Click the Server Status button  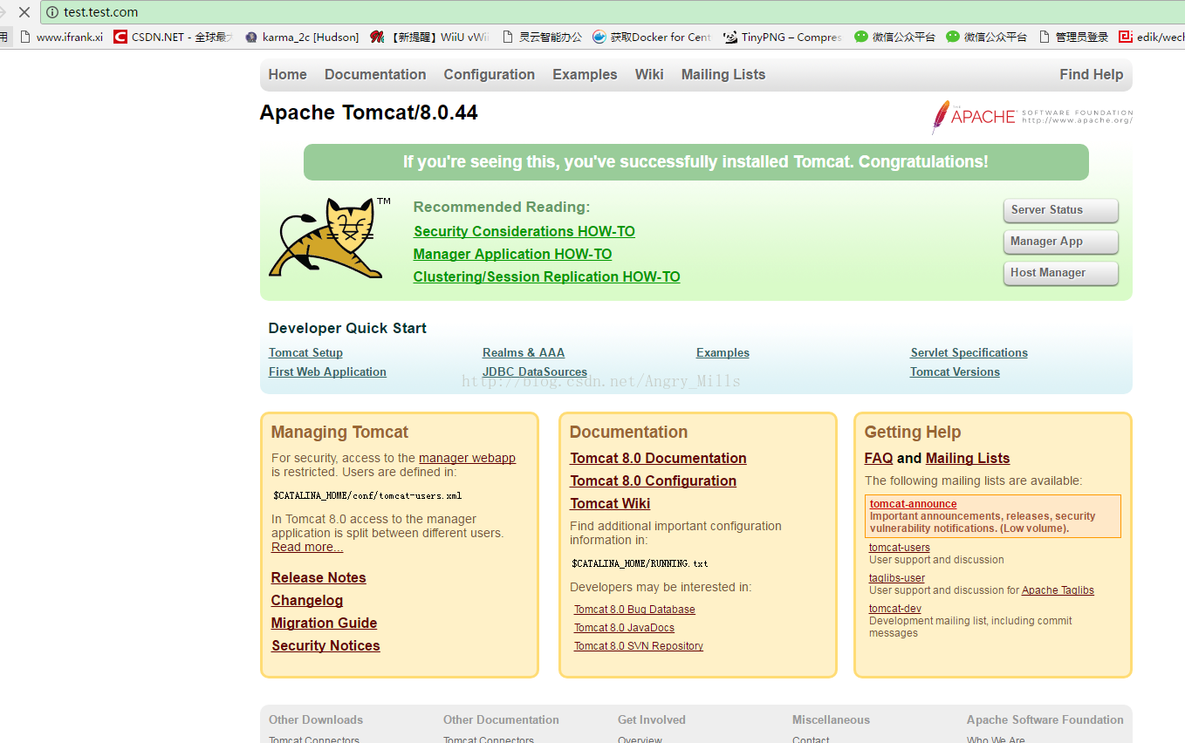[1060, 210]
